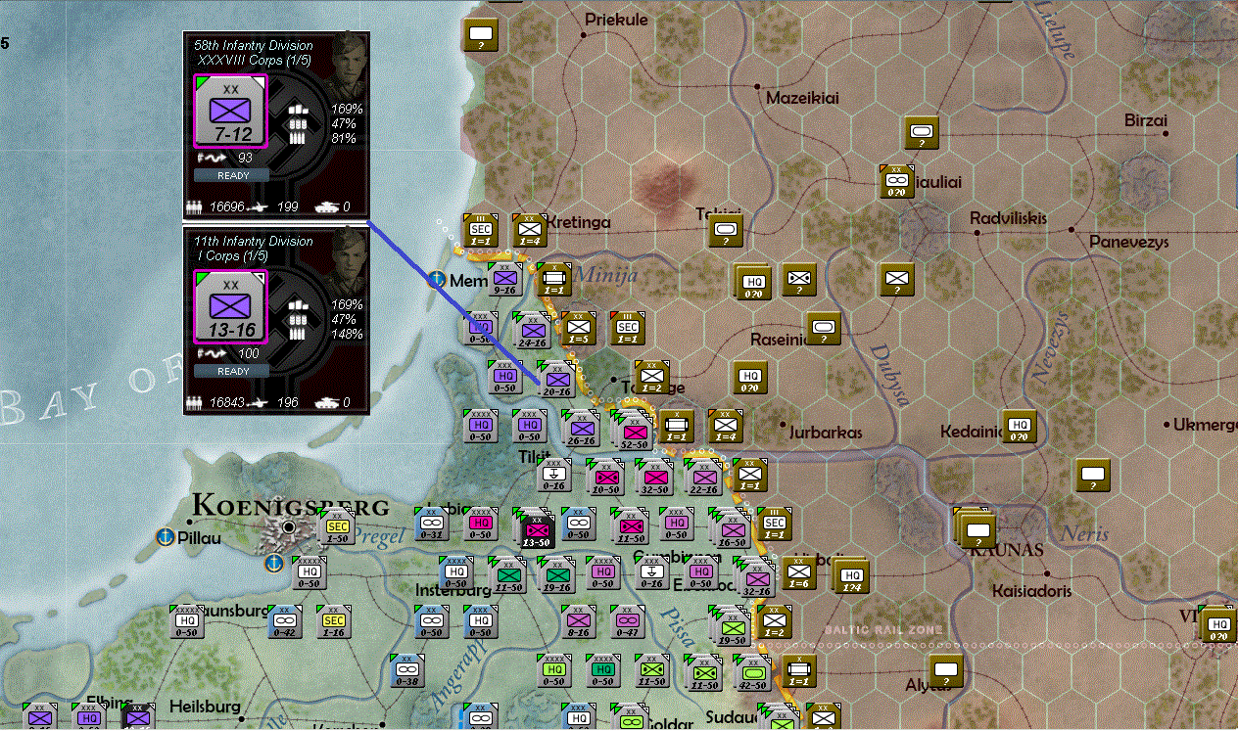Click the Panevezys town label

[1129, 243]
